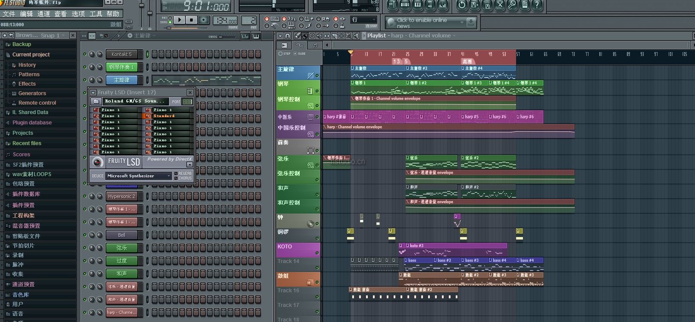Click the 高潮 timeline marker
Image resolution: width=695 pixels, height=322 pixels.
(467, 62)
